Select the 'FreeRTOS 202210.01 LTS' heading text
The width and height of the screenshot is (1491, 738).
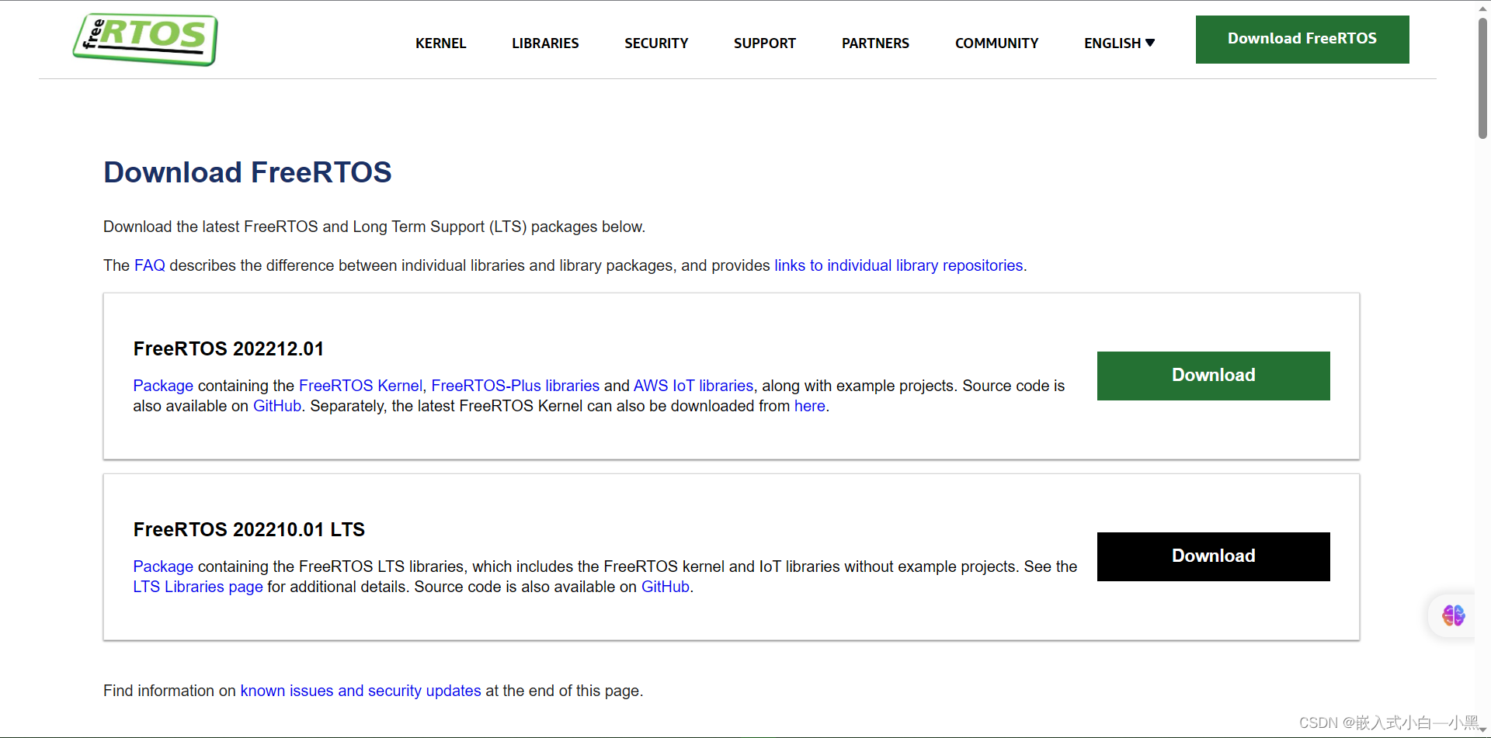tap(248, 530)
